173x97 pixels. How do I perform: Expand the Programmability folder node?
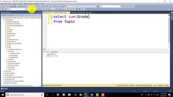tap(7, 63)
